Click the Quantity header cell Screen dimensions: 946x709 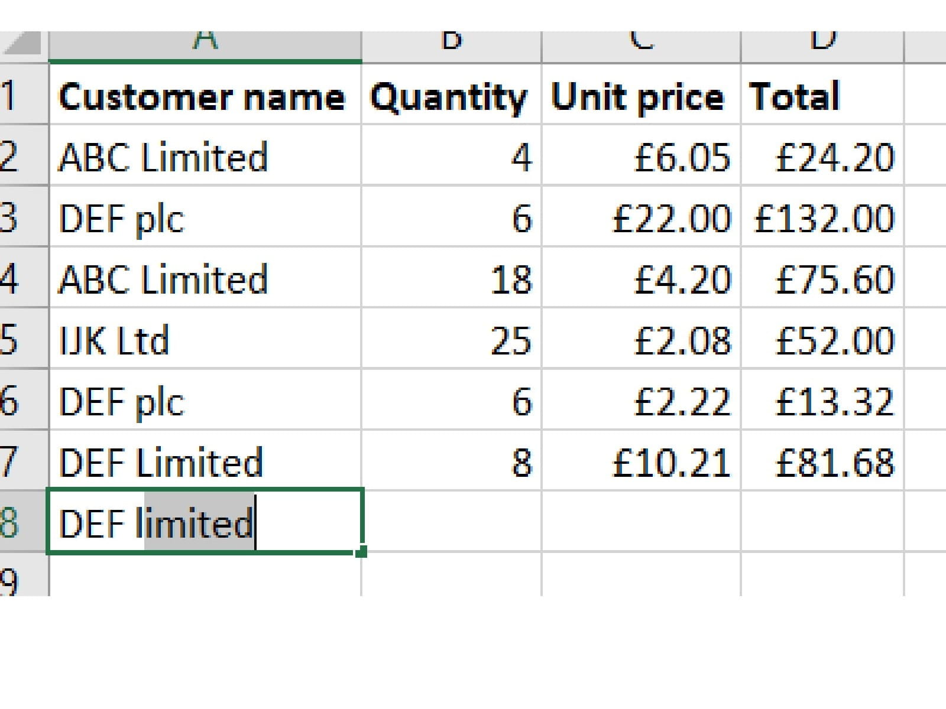[x=449, y=97]
